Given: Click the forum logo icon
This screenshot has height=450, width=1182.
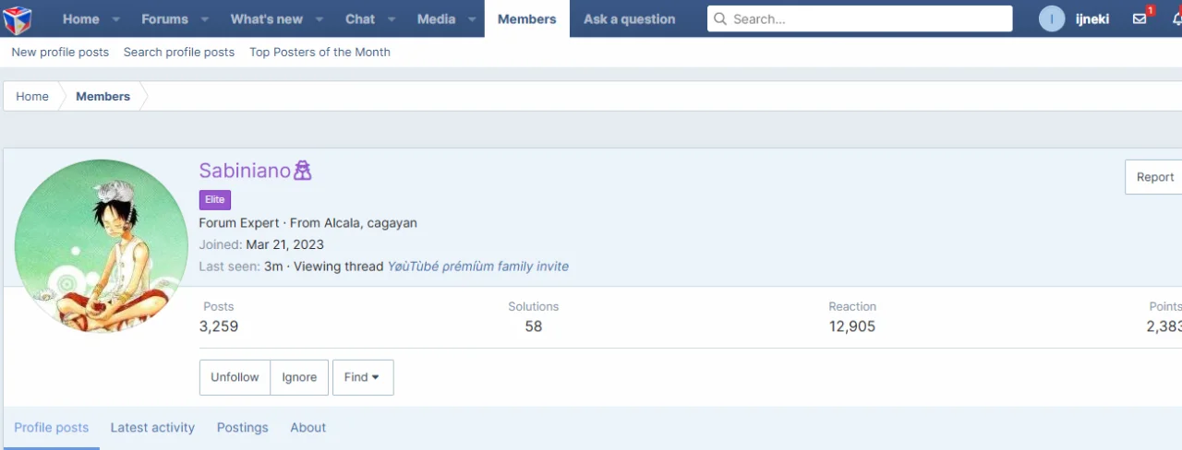Looking at the screenshot, I should [x=18, y=18].
